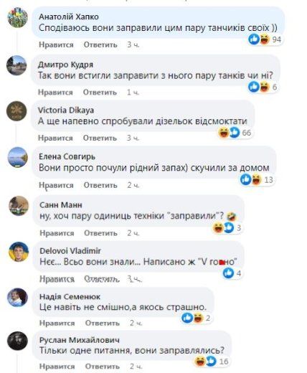The image size is (307, 373).
Task: Open the Надія Семенюк author name link
Action: pyautogui.click(x=70, y=297)
